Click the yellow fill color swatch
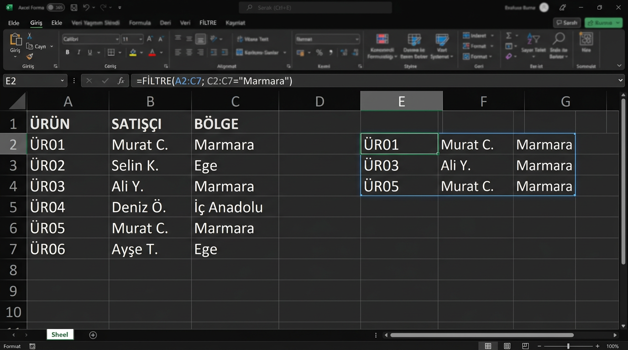Viewport: 628px width, 350px height. coord(133,53)
